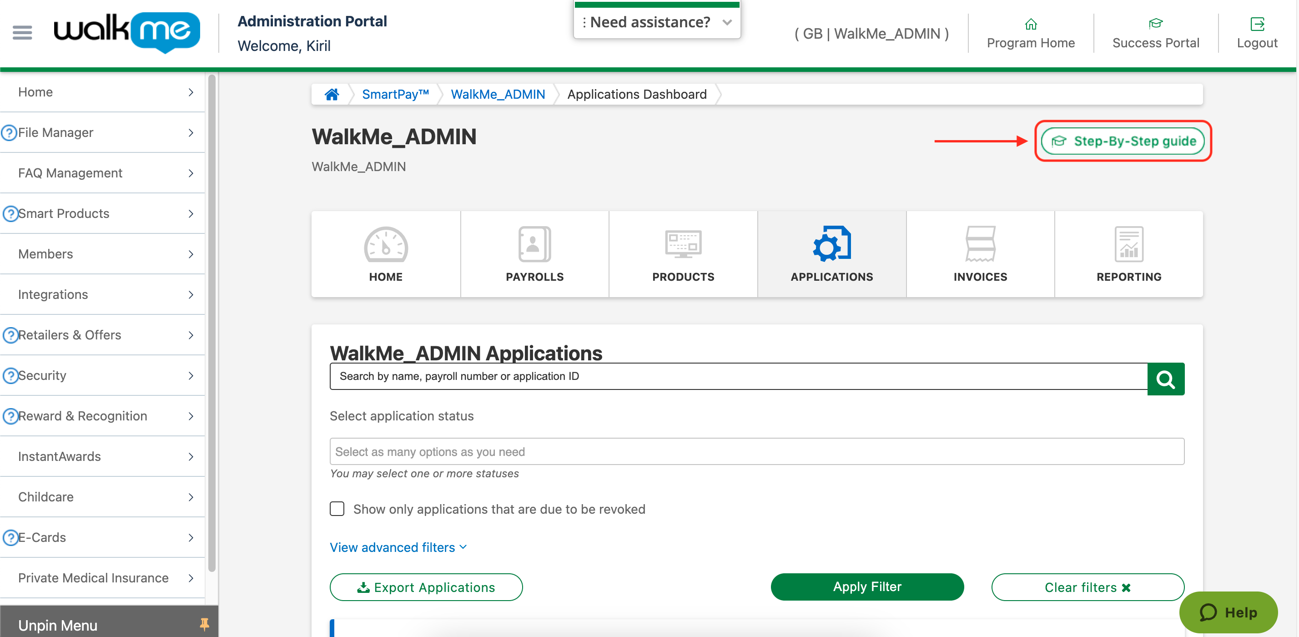Click the green search magnifier button
Viewport: 1299px width, 637px height.
tap(1166, 379)
